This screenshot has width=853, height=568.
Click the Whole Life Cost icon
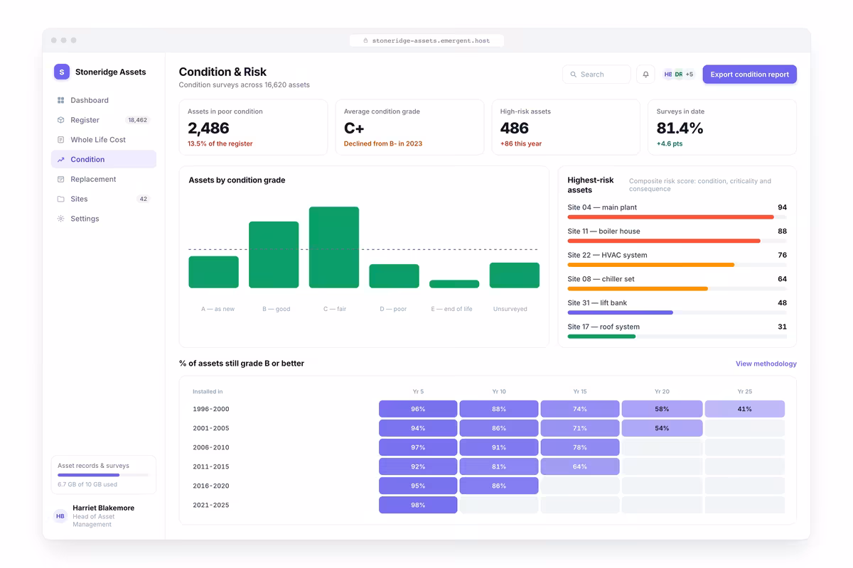pos(60,140)
